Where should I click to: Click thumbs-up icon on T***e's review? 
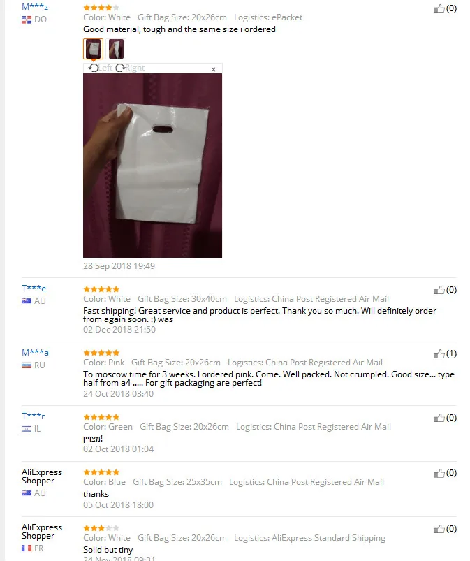point(439,290)
